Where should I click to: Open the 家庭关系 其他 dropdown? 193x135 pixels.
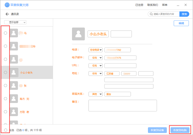pos(96,94)
